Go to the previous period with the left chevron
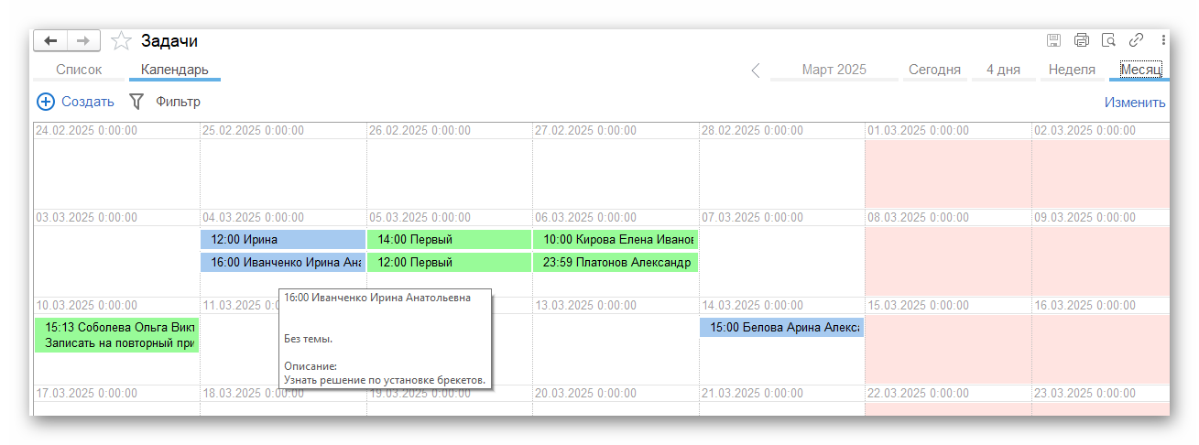The height and width of the screenshot is (445, 1199). 756,70
